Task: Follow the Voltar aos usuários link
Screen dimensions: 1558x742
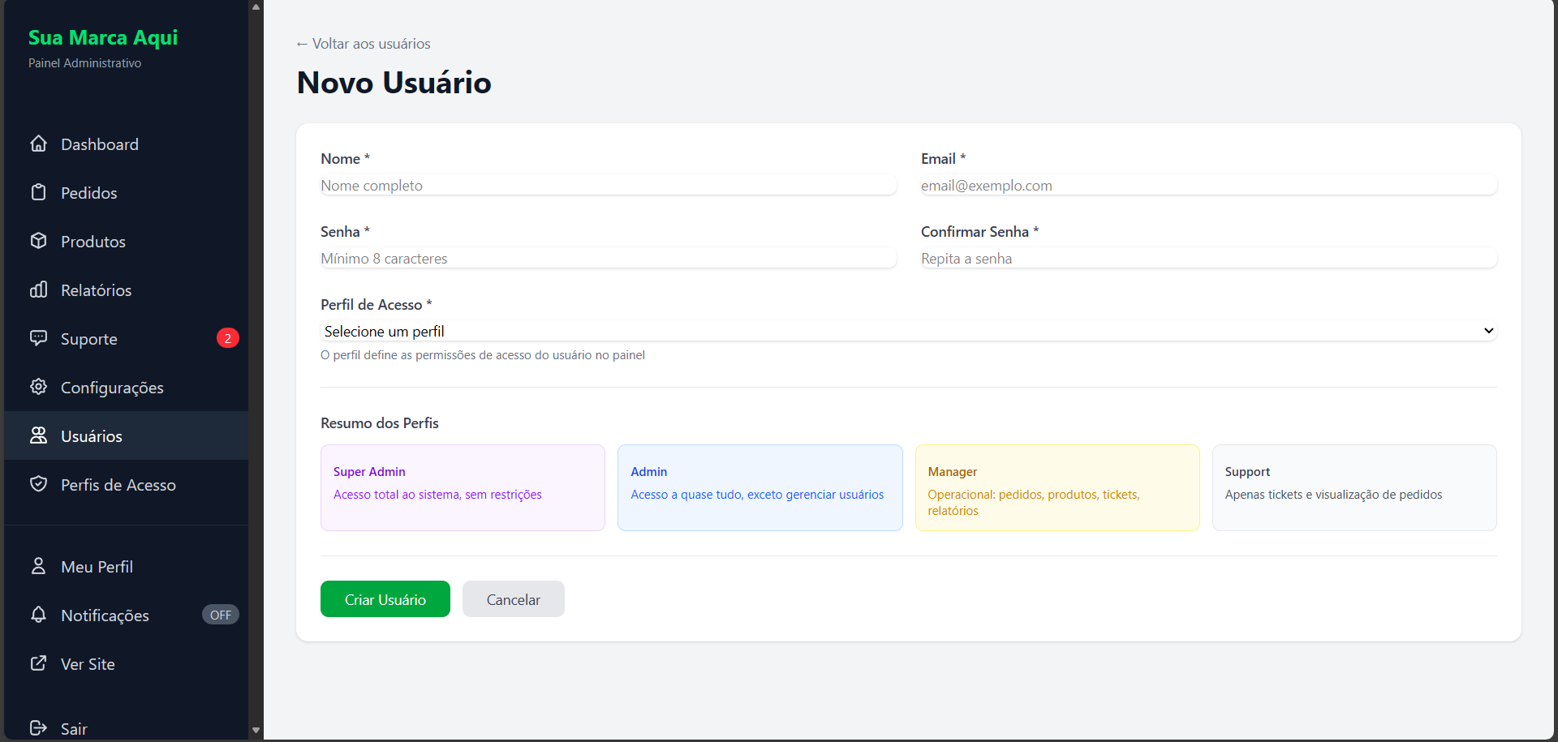Action: [364, 44]
